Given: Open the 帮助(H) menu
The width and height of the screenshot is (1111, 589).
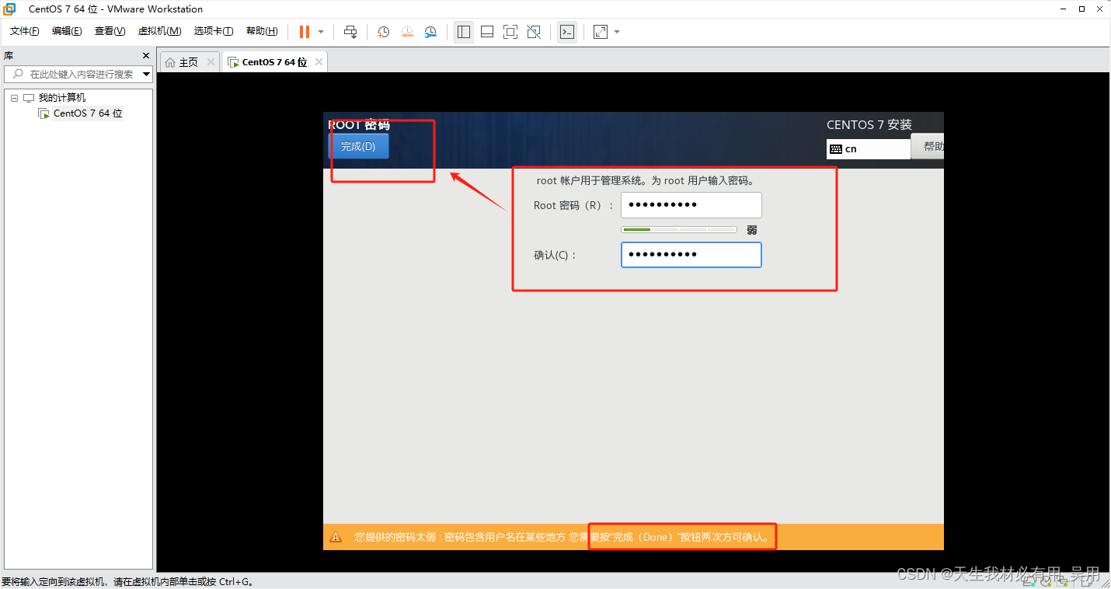Looking at the screenshot, I should point(262,31).
